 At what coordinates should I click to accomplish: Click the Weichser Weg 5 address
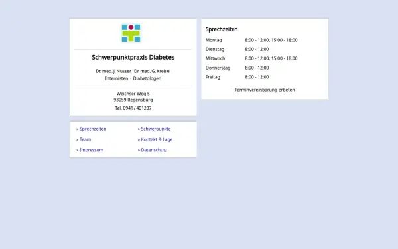pos(133,94)
